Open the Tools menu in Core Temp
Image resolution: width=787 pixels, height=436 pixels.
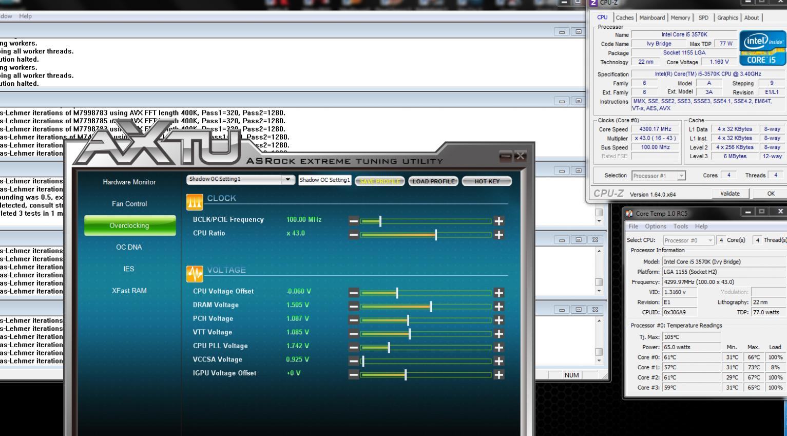point(681,226)
